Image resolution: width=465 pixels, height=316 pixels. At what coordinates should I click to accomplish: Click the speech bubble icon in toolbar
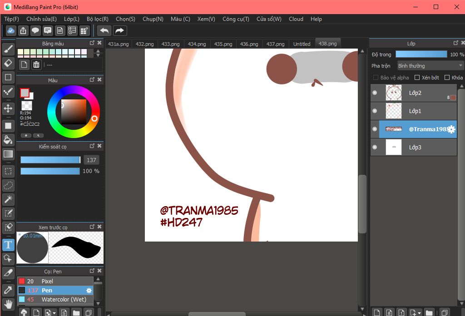click(35, 30)
